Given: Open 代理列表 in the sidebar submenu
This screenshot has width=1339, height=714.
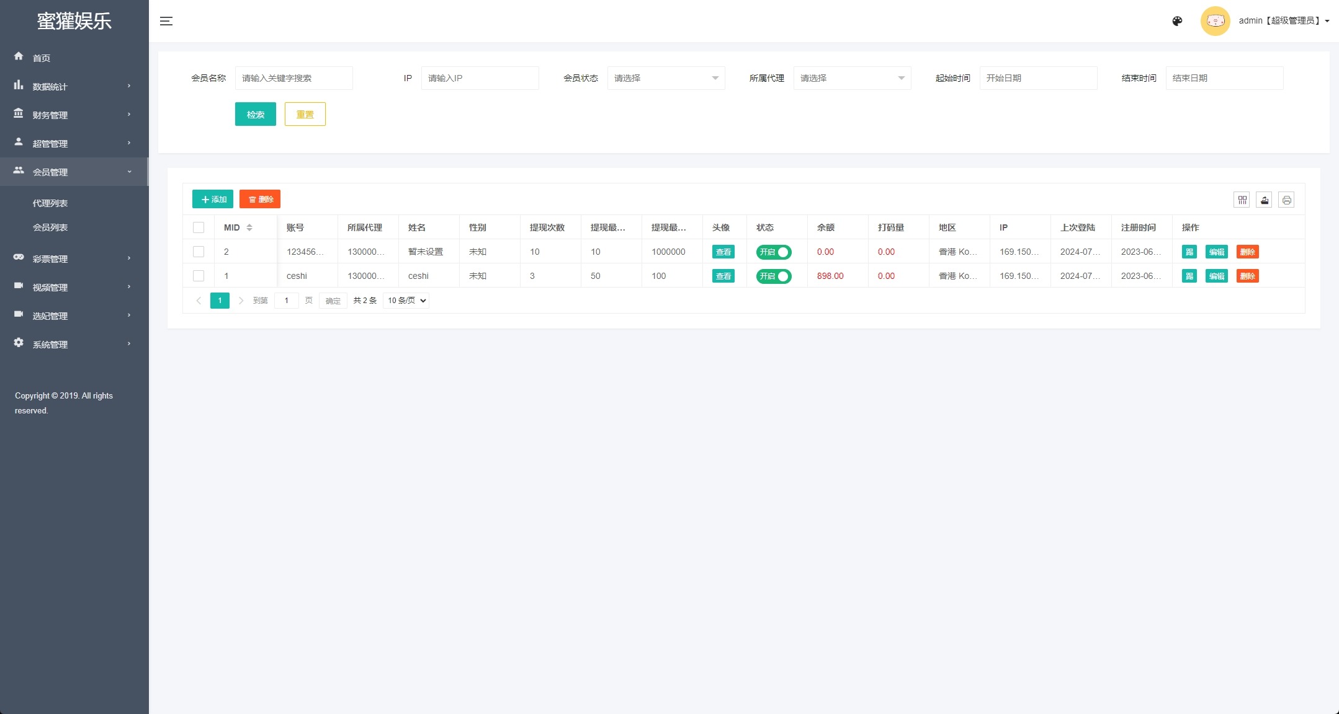Looking at the screenshot, I should (50, 203).
